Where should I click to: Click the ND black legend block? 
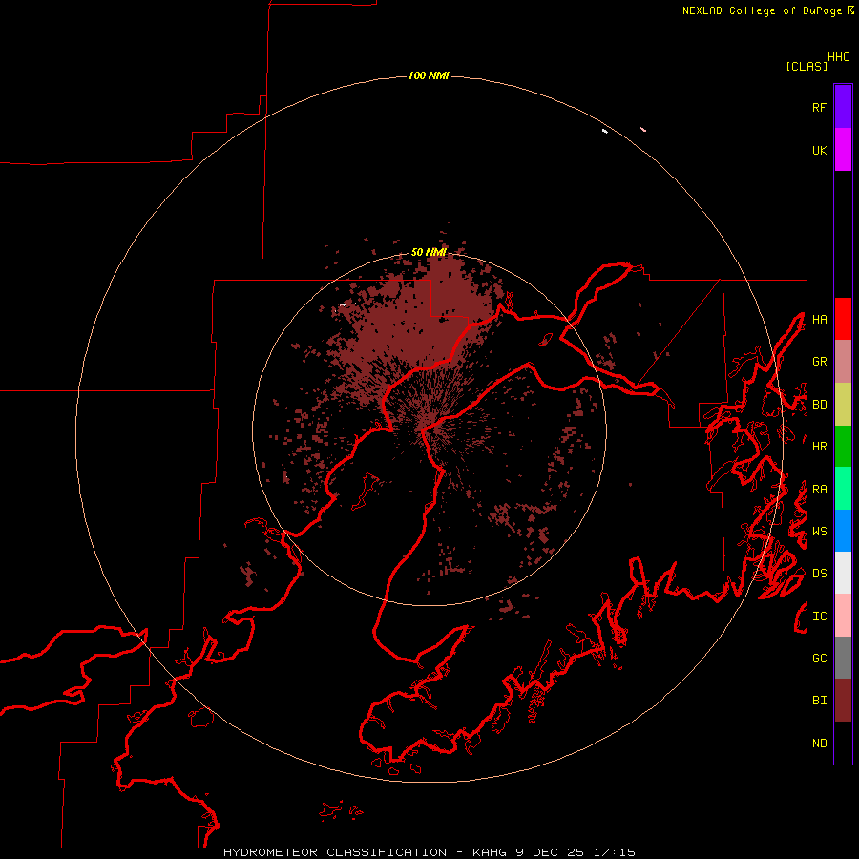[x=843, y=743]
